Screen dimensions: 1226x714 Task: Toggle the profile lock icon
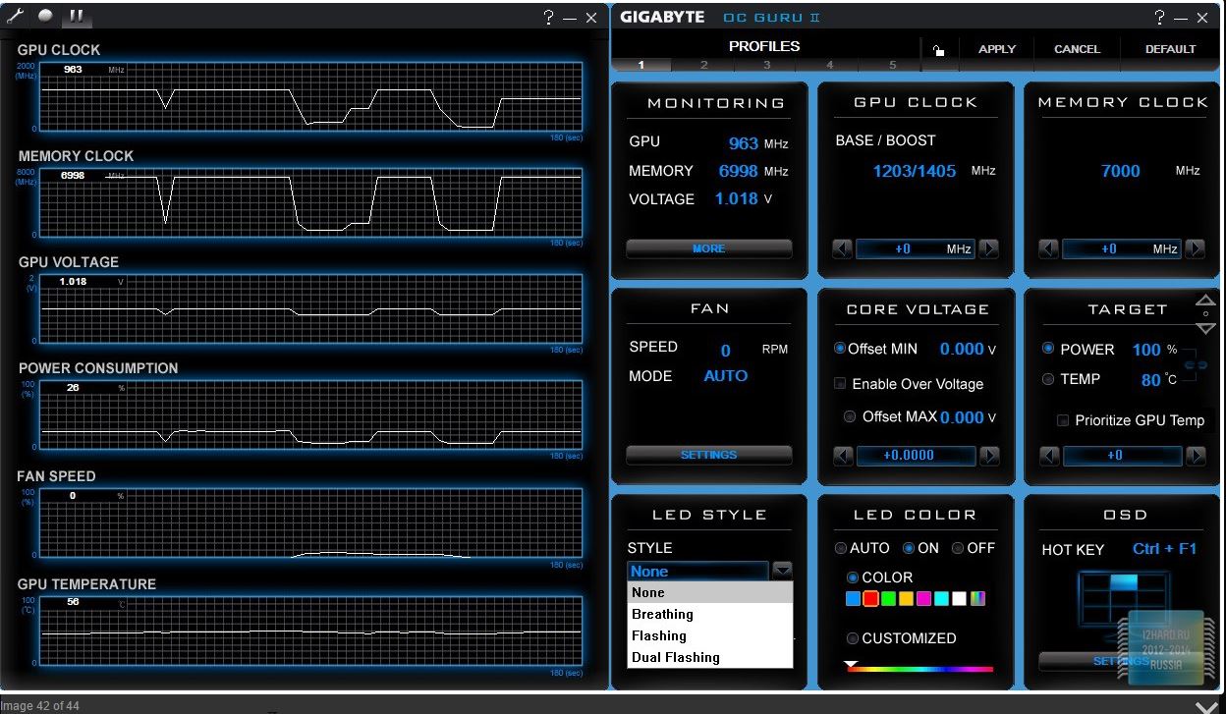pyautogui.click(x=938, y=49)
